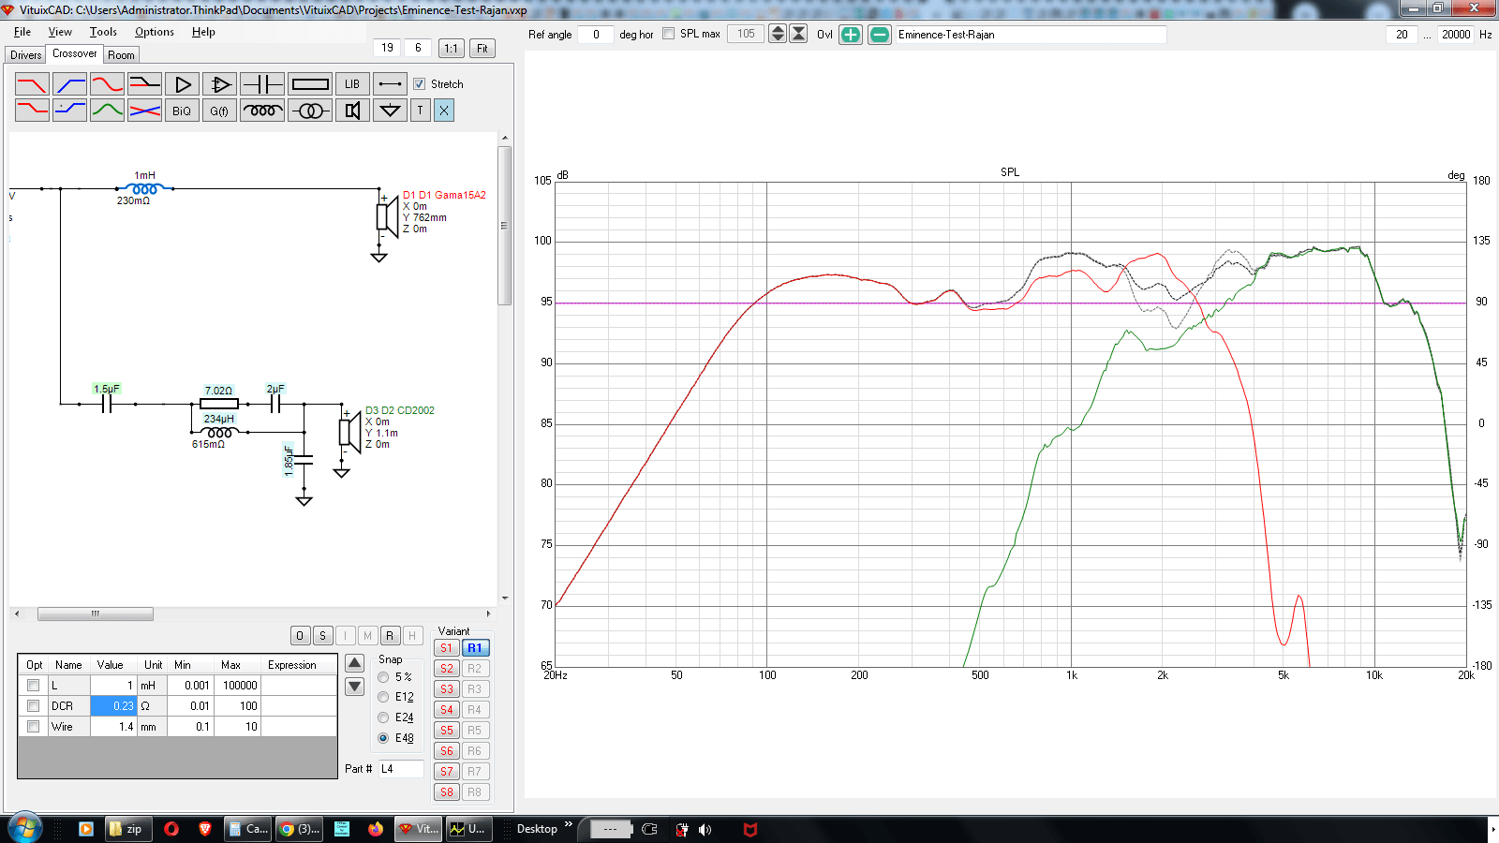Insert a transformer component
The width and height of the screenshot is (1499, 843).
[x=310, y=111]
